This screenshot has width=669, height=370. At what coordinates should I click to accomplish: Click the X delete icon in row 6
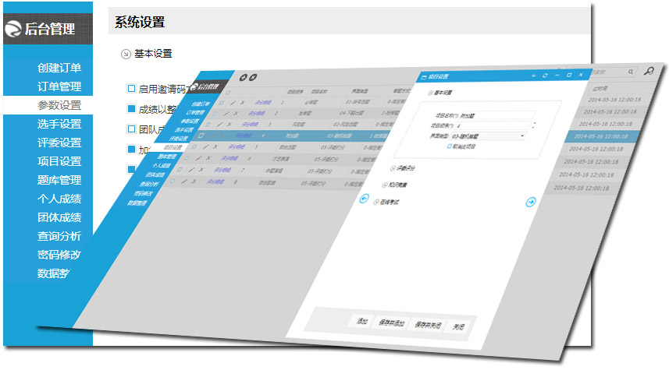[x=208, y=158]
